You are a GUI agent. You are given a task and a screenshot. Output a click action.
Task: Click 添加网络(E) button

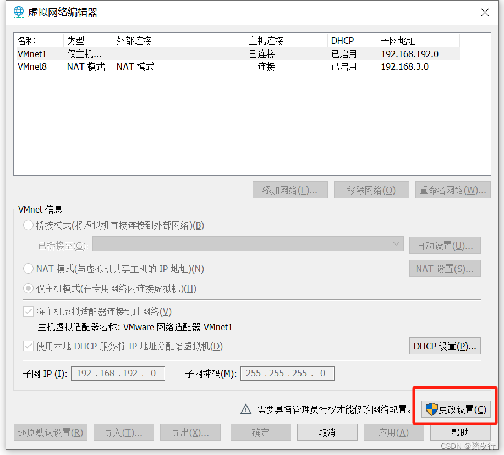290,190
